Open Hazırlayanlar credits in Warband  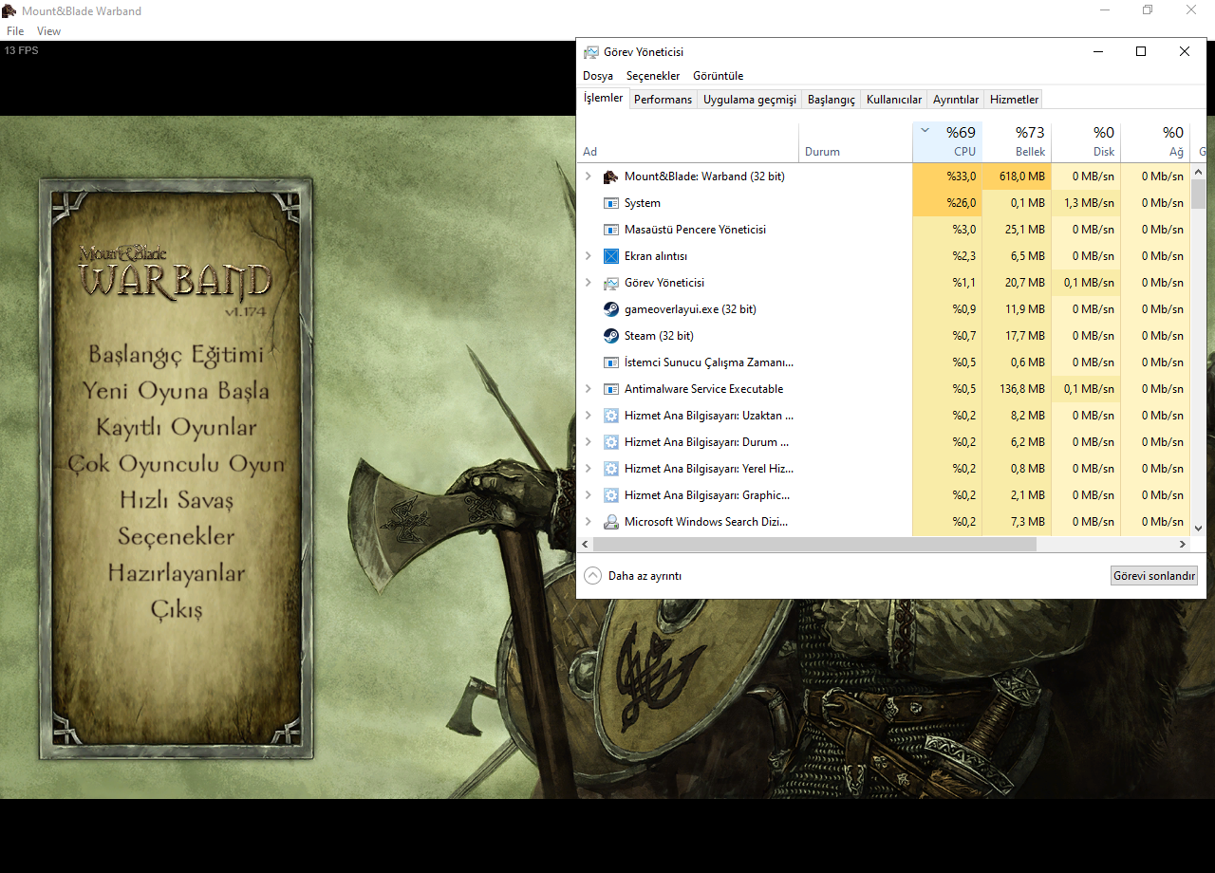(176, 573)
